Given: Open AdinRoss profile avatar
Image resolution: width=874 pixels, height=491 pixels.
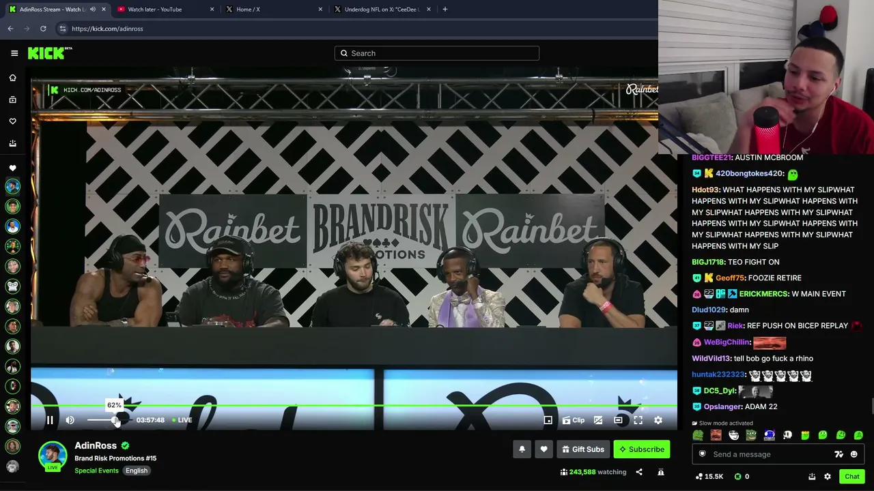Looking at the screenshot, I should 53,456.
